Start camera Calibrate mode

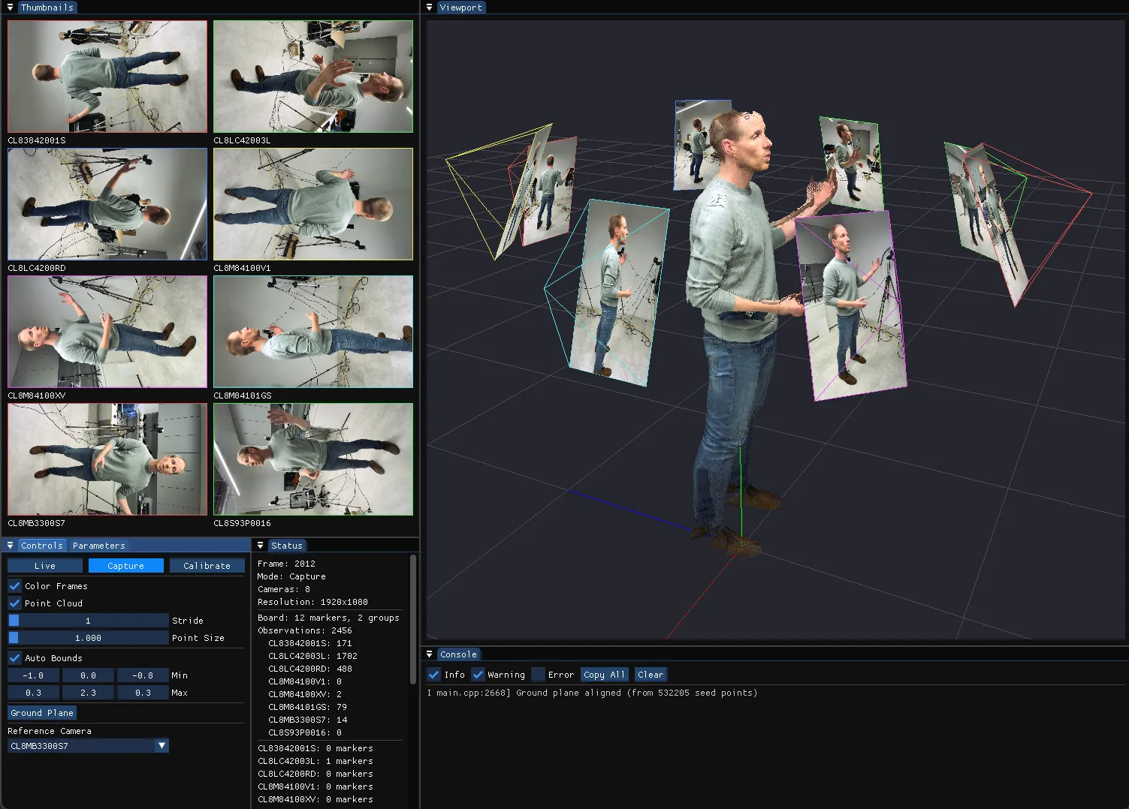click(207, 565)
